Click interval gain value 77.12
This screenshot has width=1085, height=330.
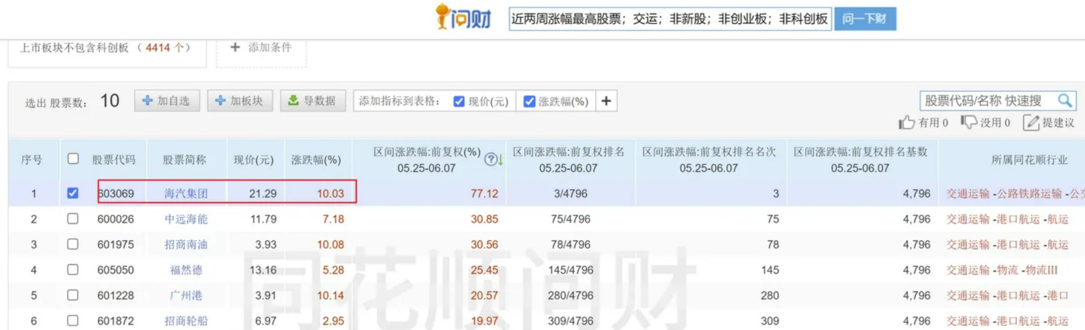tap(484, 193)
